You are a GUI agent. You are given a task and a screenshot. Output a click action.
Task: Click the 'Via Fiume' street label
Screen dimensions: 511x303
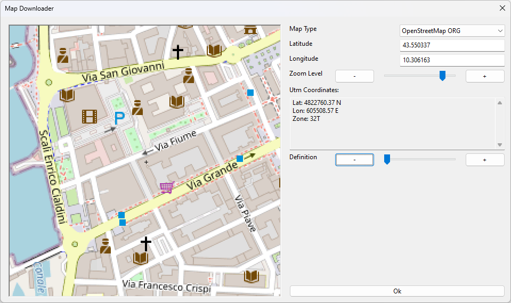point(176,141)
